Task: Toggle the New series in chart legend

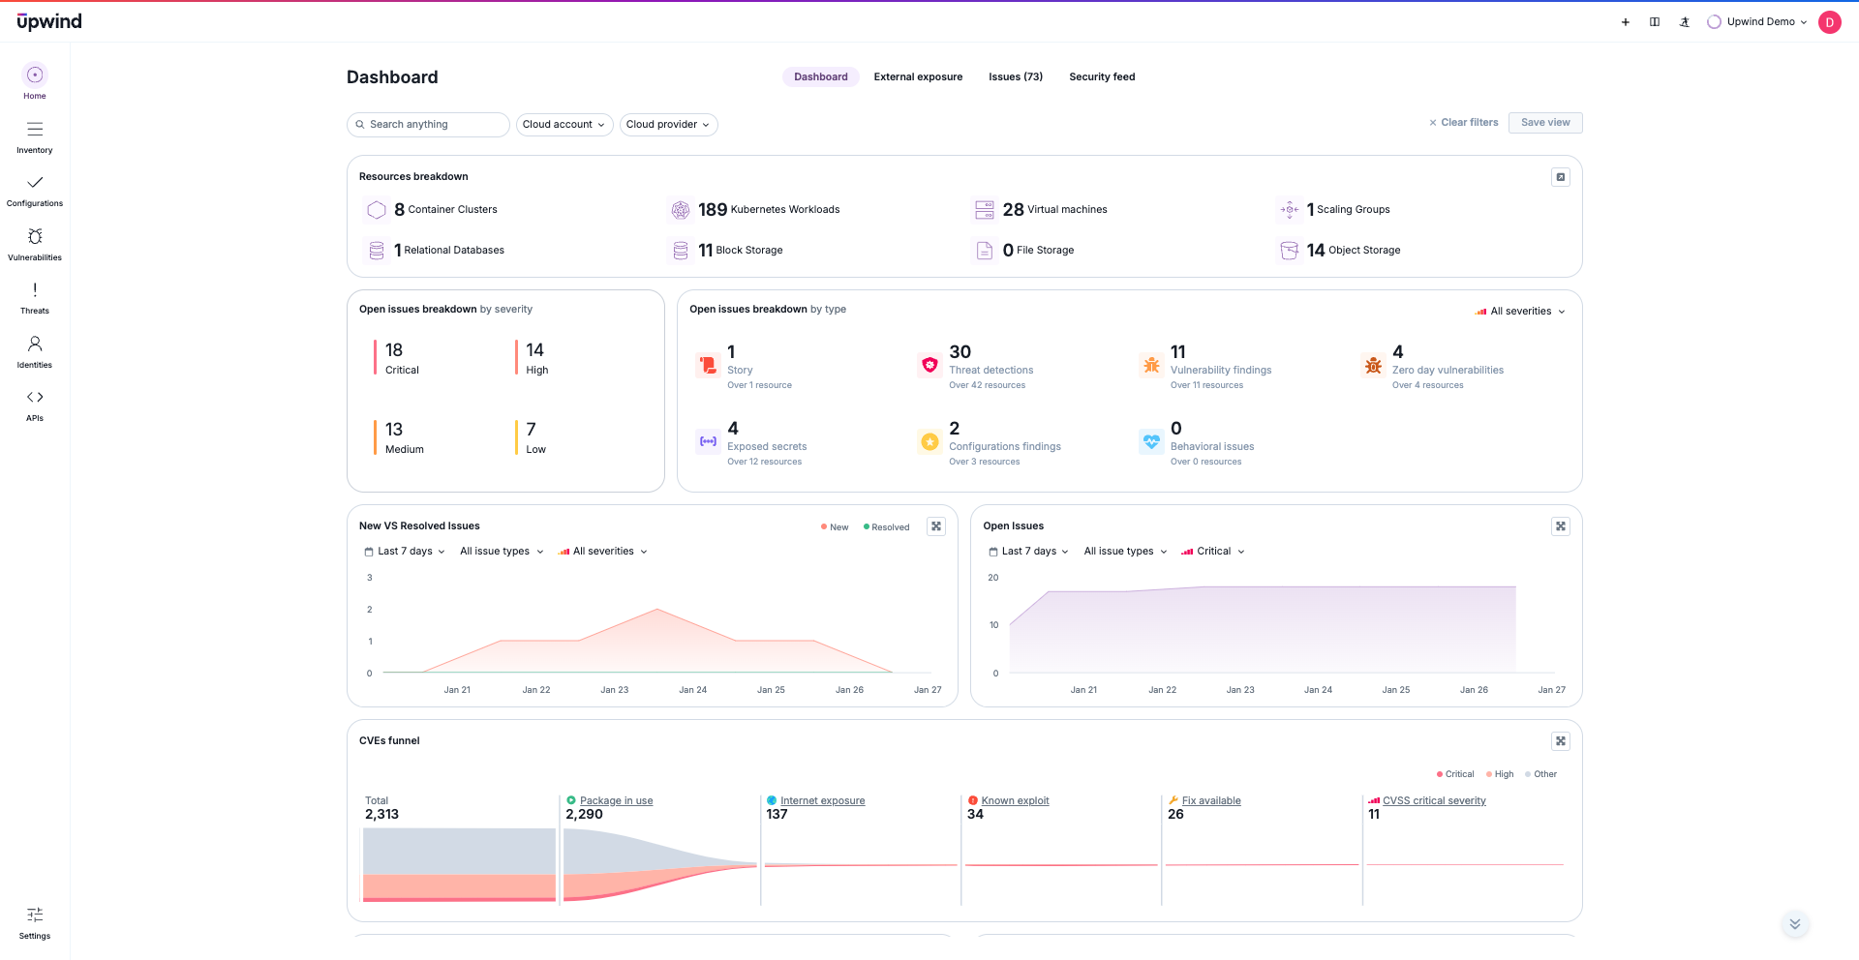Action: click(x=835, y=527)
